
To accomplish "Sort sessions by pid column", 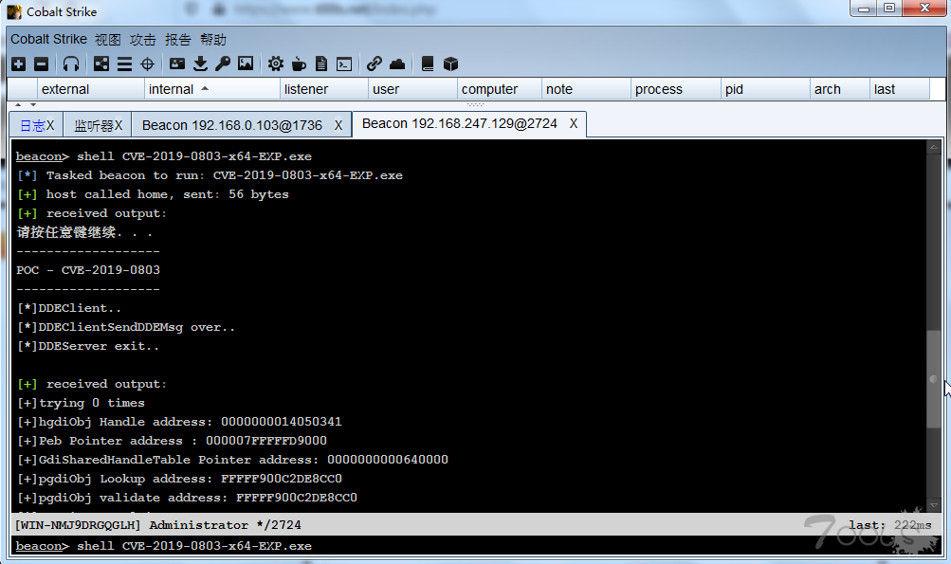I will 765,89.
